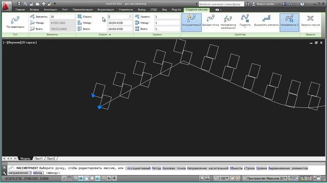This screenshot has width=327, height=183.
Task: Click the blue square base grip
Action: 100,107
